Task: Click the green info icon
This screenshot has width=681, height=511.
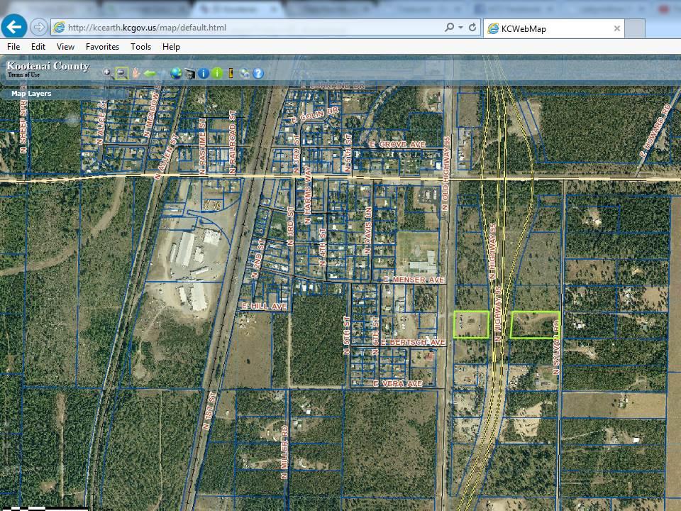Action: click(x=217, y=73)
